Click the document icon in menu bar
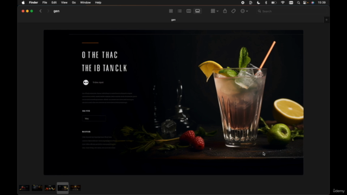The height and width of the screenshot is (195, 347). (x=250, y=3)
